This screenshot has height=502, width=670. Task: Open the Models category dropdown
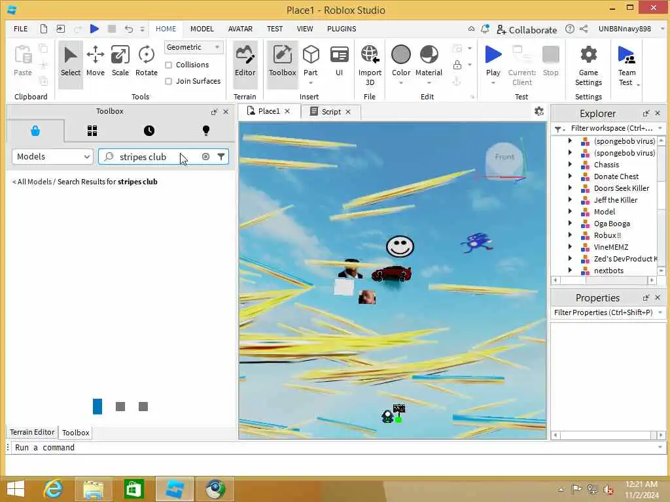(x=52, y=157)
